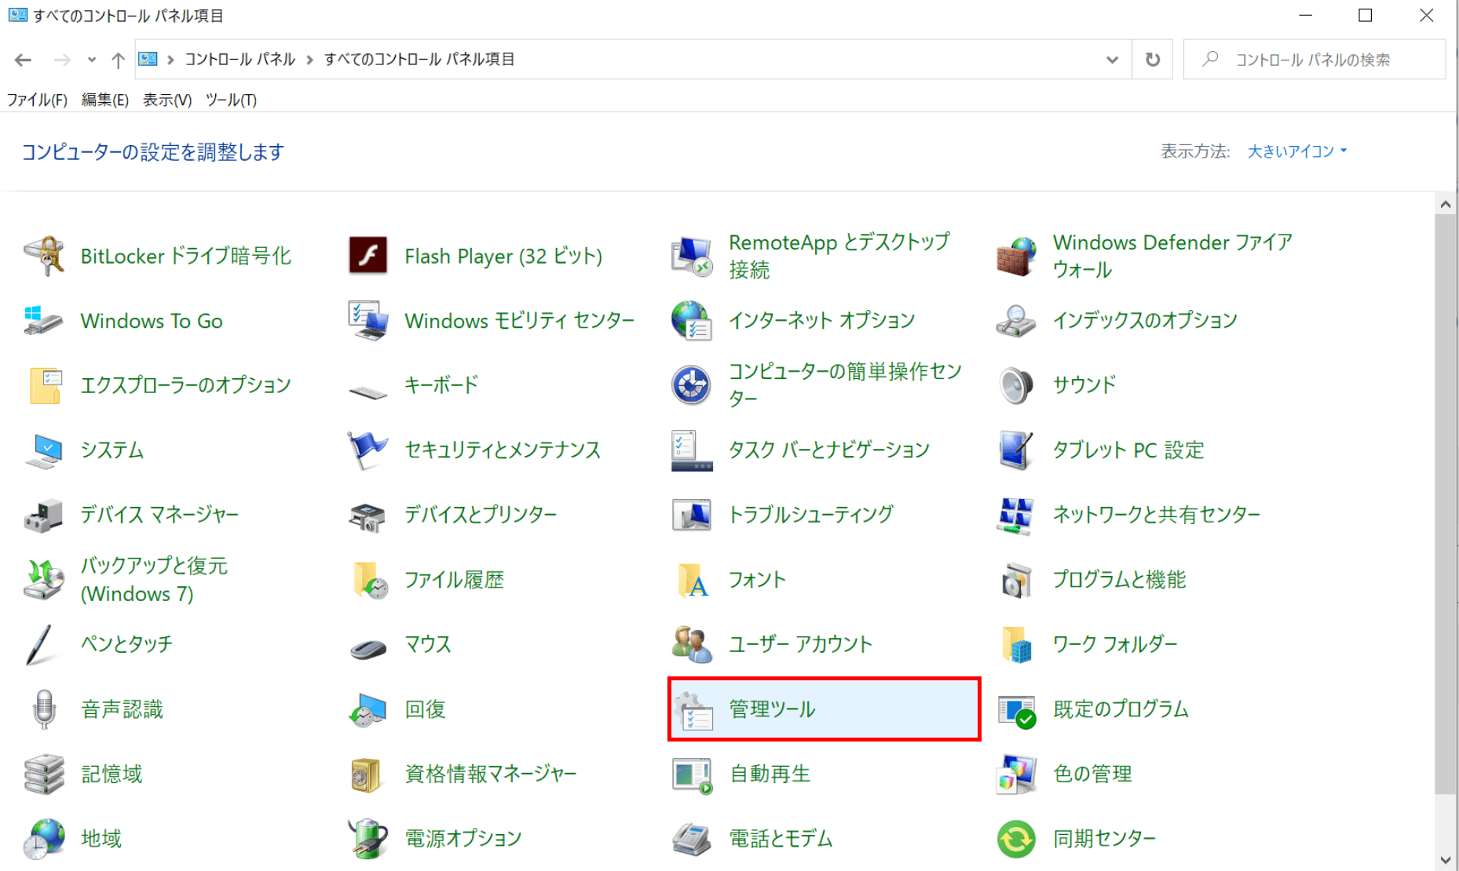Expand chevron before コントロール パネル breadcrumb

(x=170, y=60)
